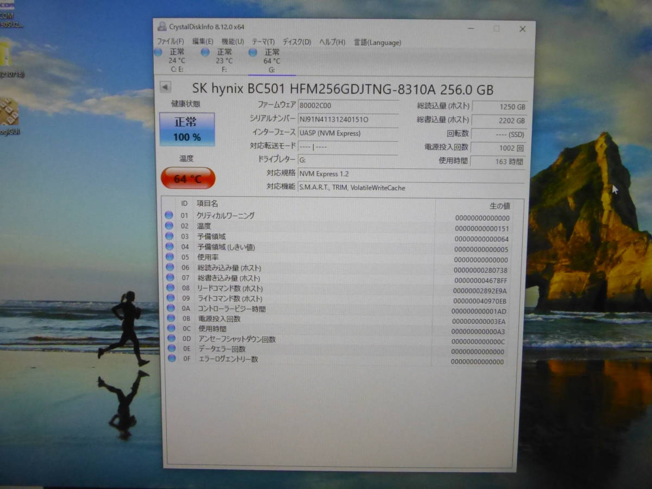Click raw value 00000002892E9A
Screen dimensions: 652x489
point(479,291)
